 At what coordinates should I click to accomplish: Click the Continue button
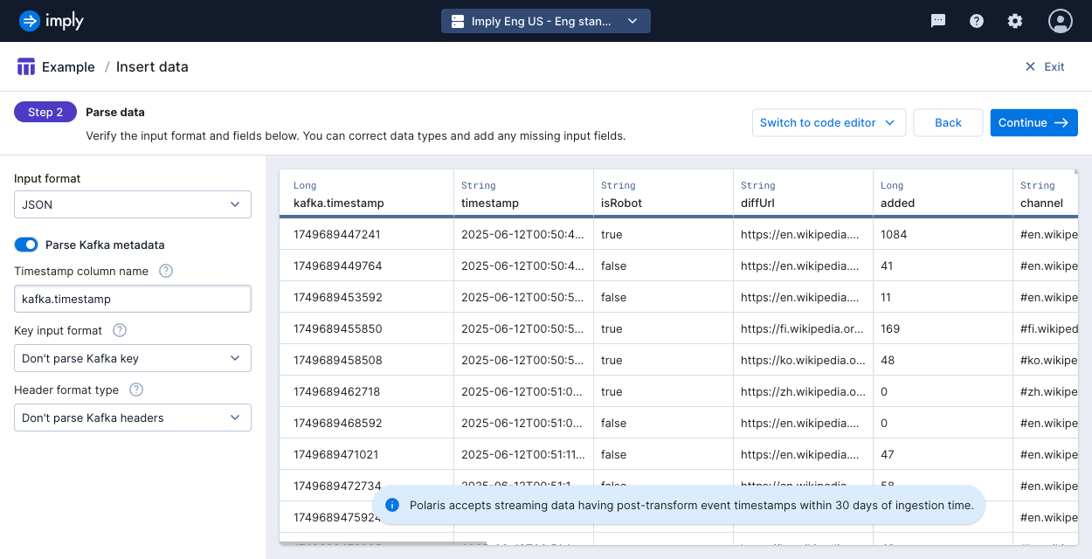pyautogui.click(x=1033, y=122)
